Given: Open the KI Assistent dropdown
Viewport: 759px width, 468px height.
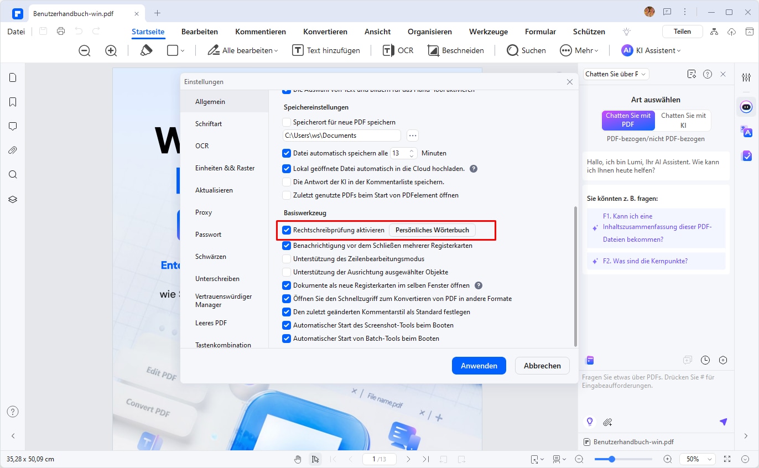Looking at the screenshot, I should pyautogui.click(x=651, y=50).
